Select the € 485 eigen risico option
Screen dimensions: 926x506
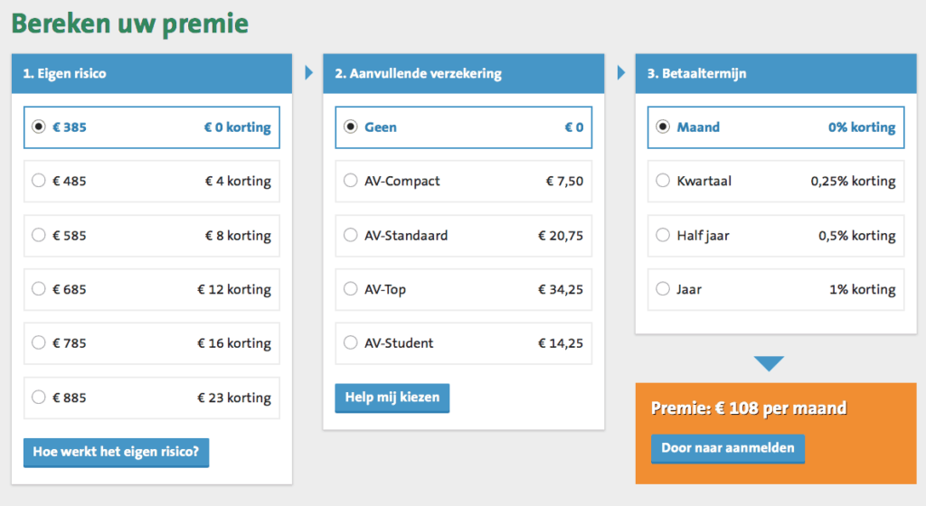(x=39, y=181)
